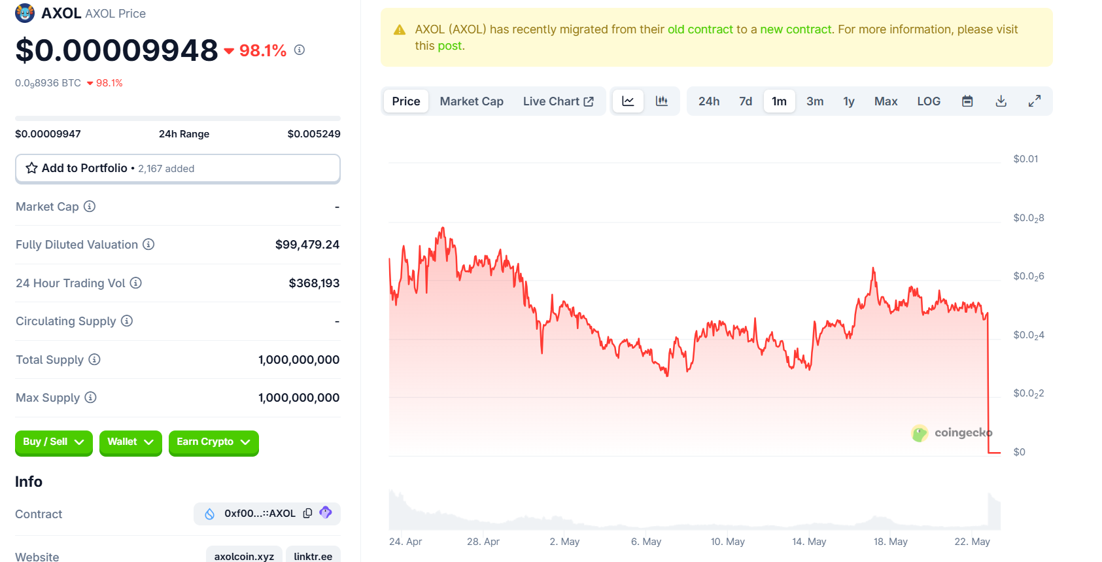Select the 24h time range
This screenshot has width=1102, height=562.
708,101
